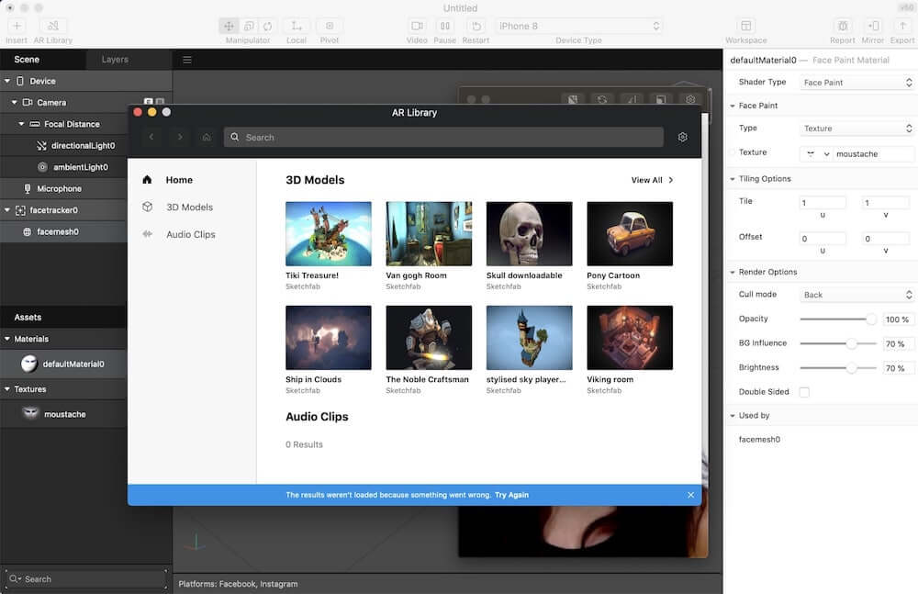Click the Report bug icon

843,26
